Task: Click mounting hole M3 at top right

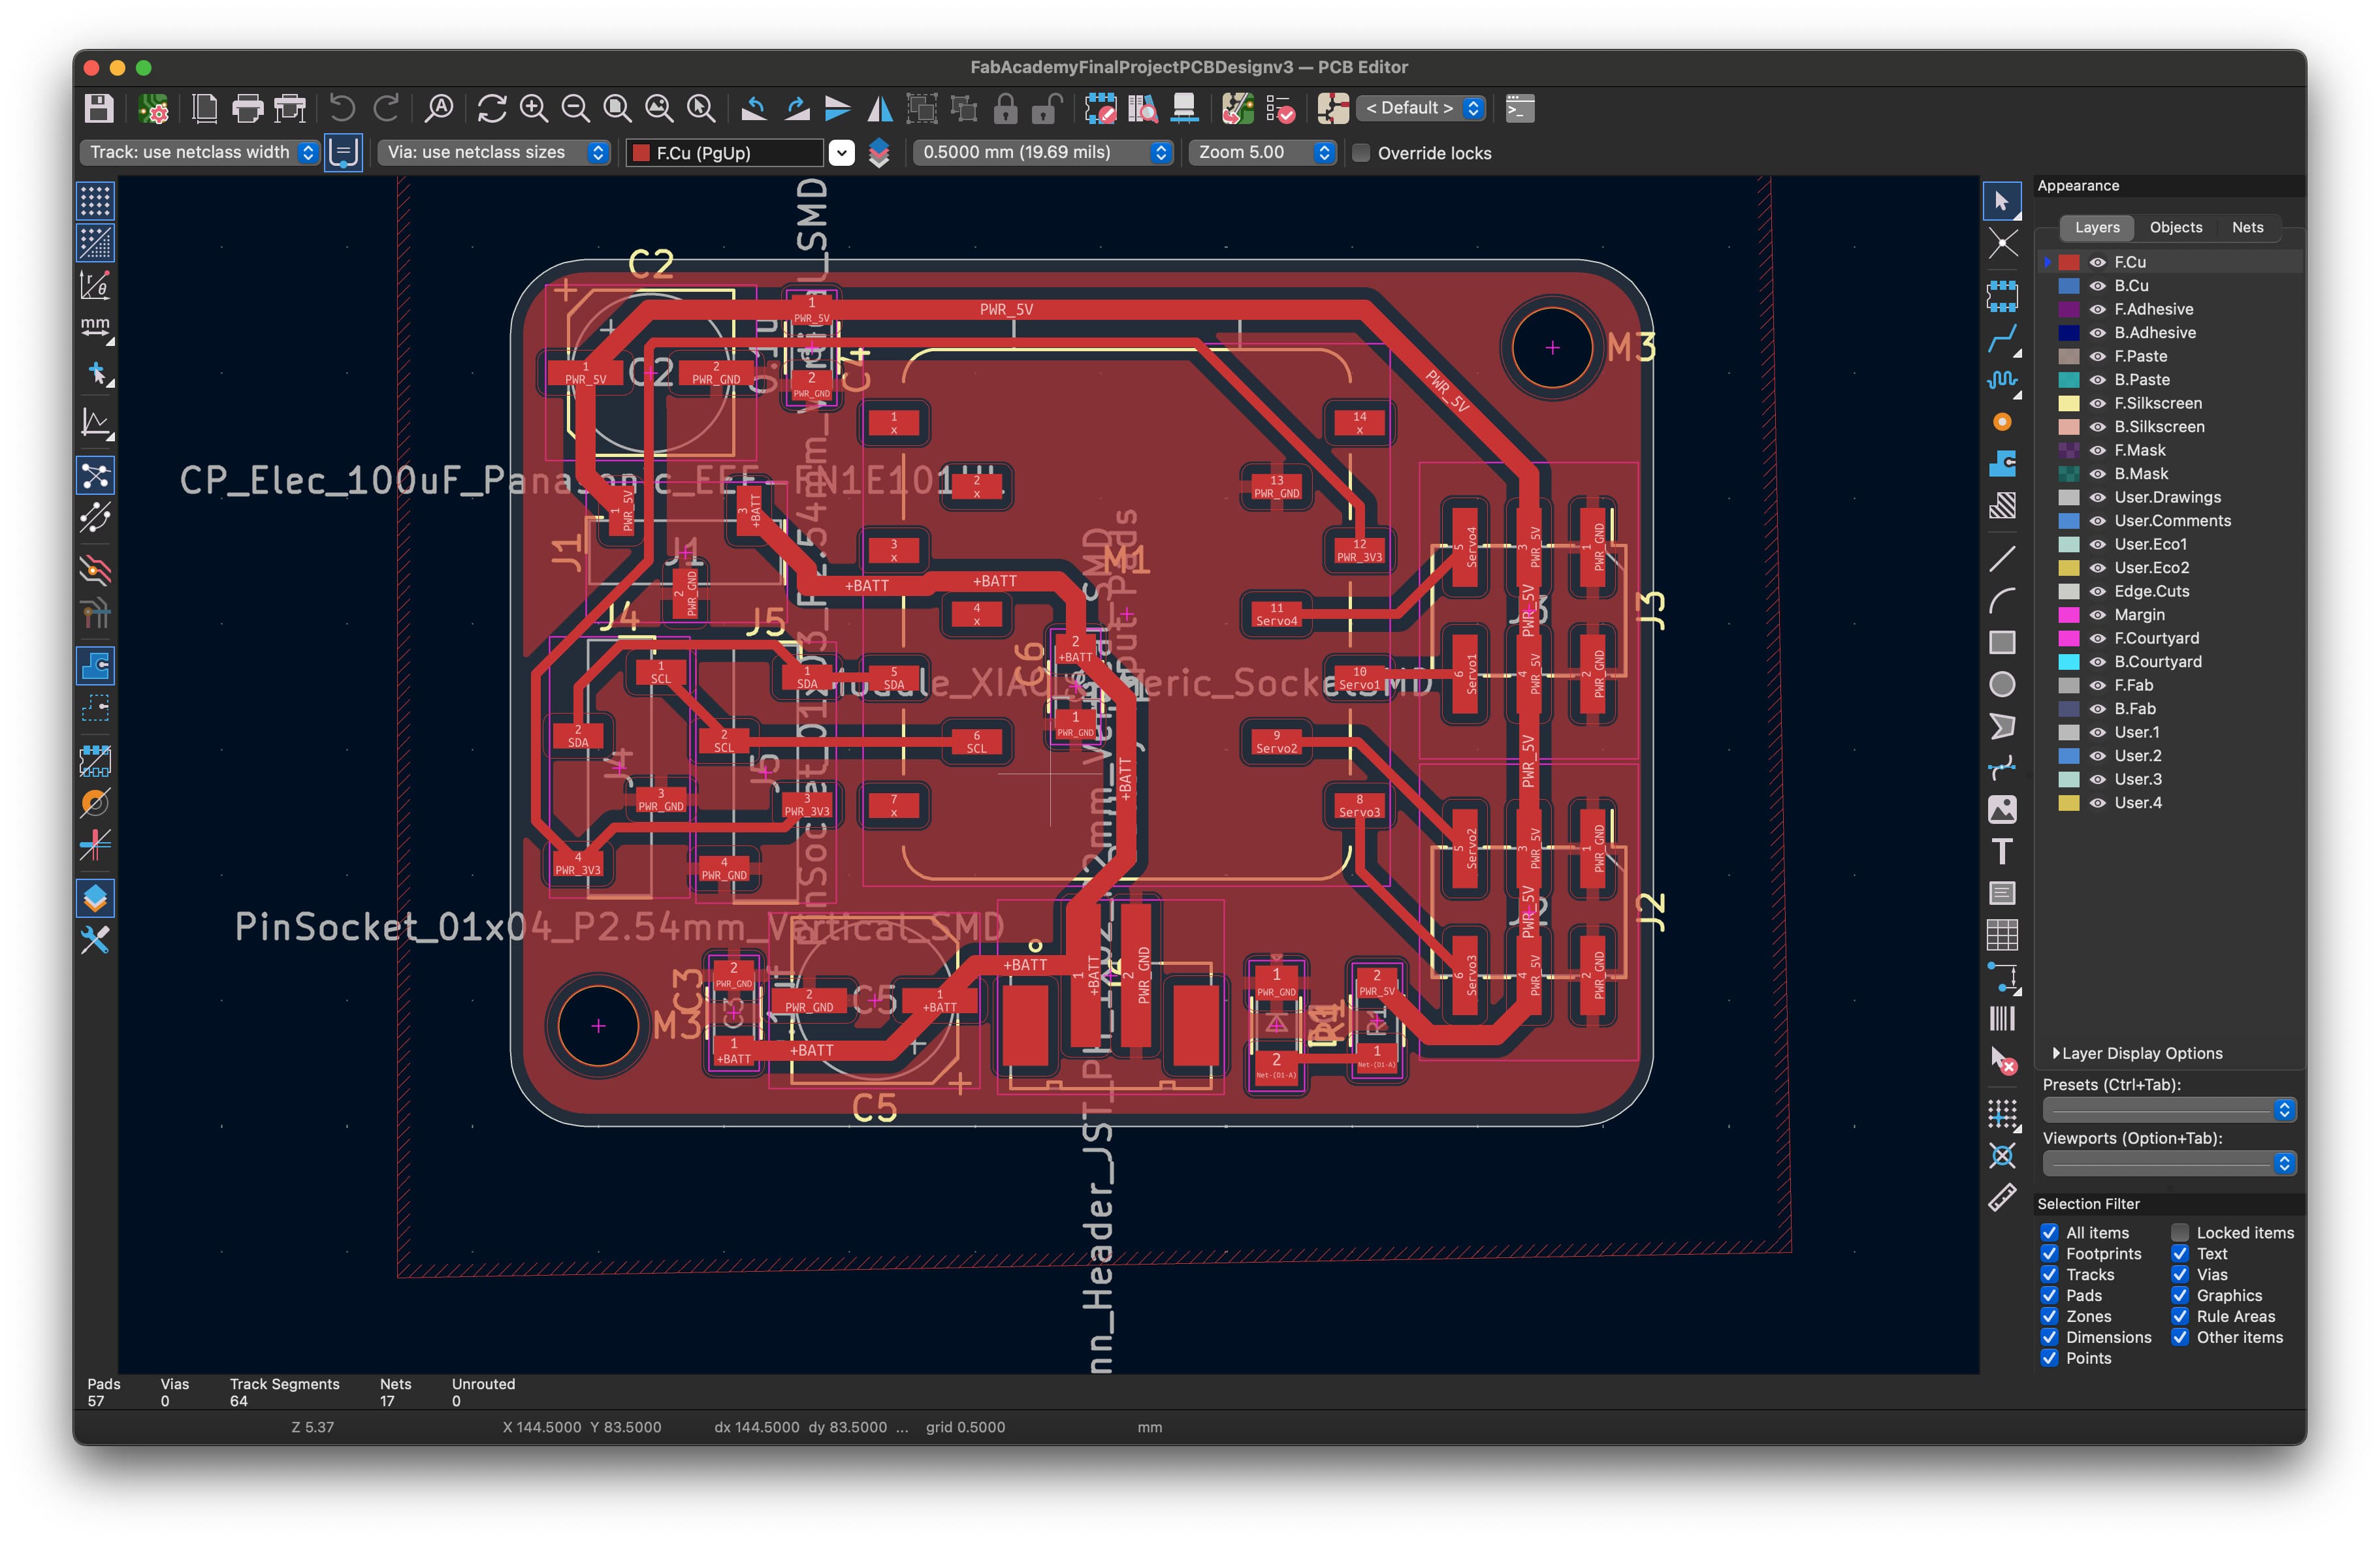Action: 1552,348
